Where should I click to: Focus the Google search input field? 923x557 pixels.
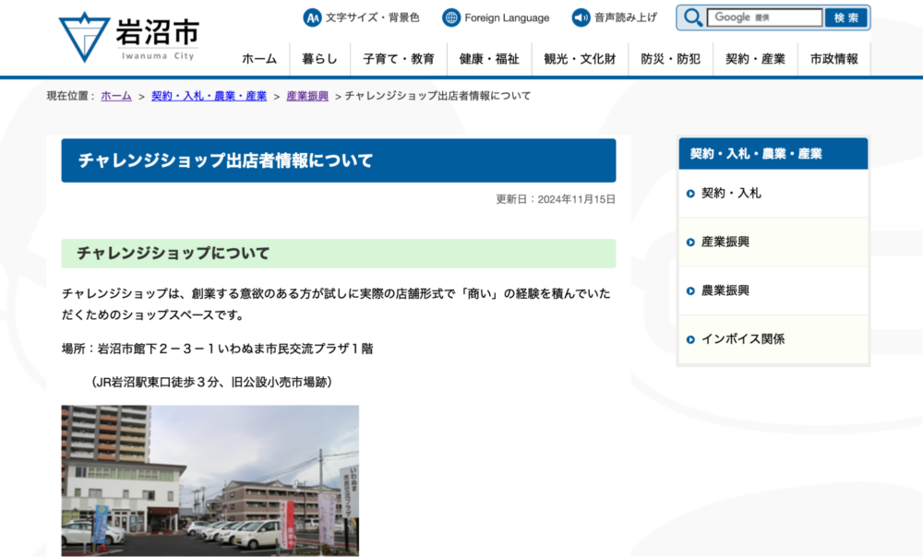tap(764, 18)
